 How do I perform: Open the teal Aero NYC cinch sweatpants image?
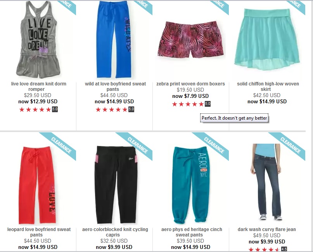click(x=190, y=185)
